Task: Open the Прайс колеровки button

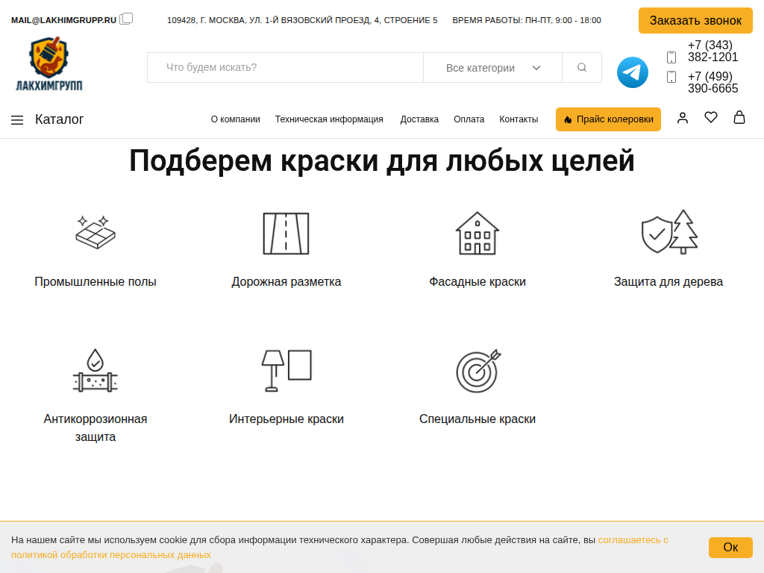Action: point(608,119)
